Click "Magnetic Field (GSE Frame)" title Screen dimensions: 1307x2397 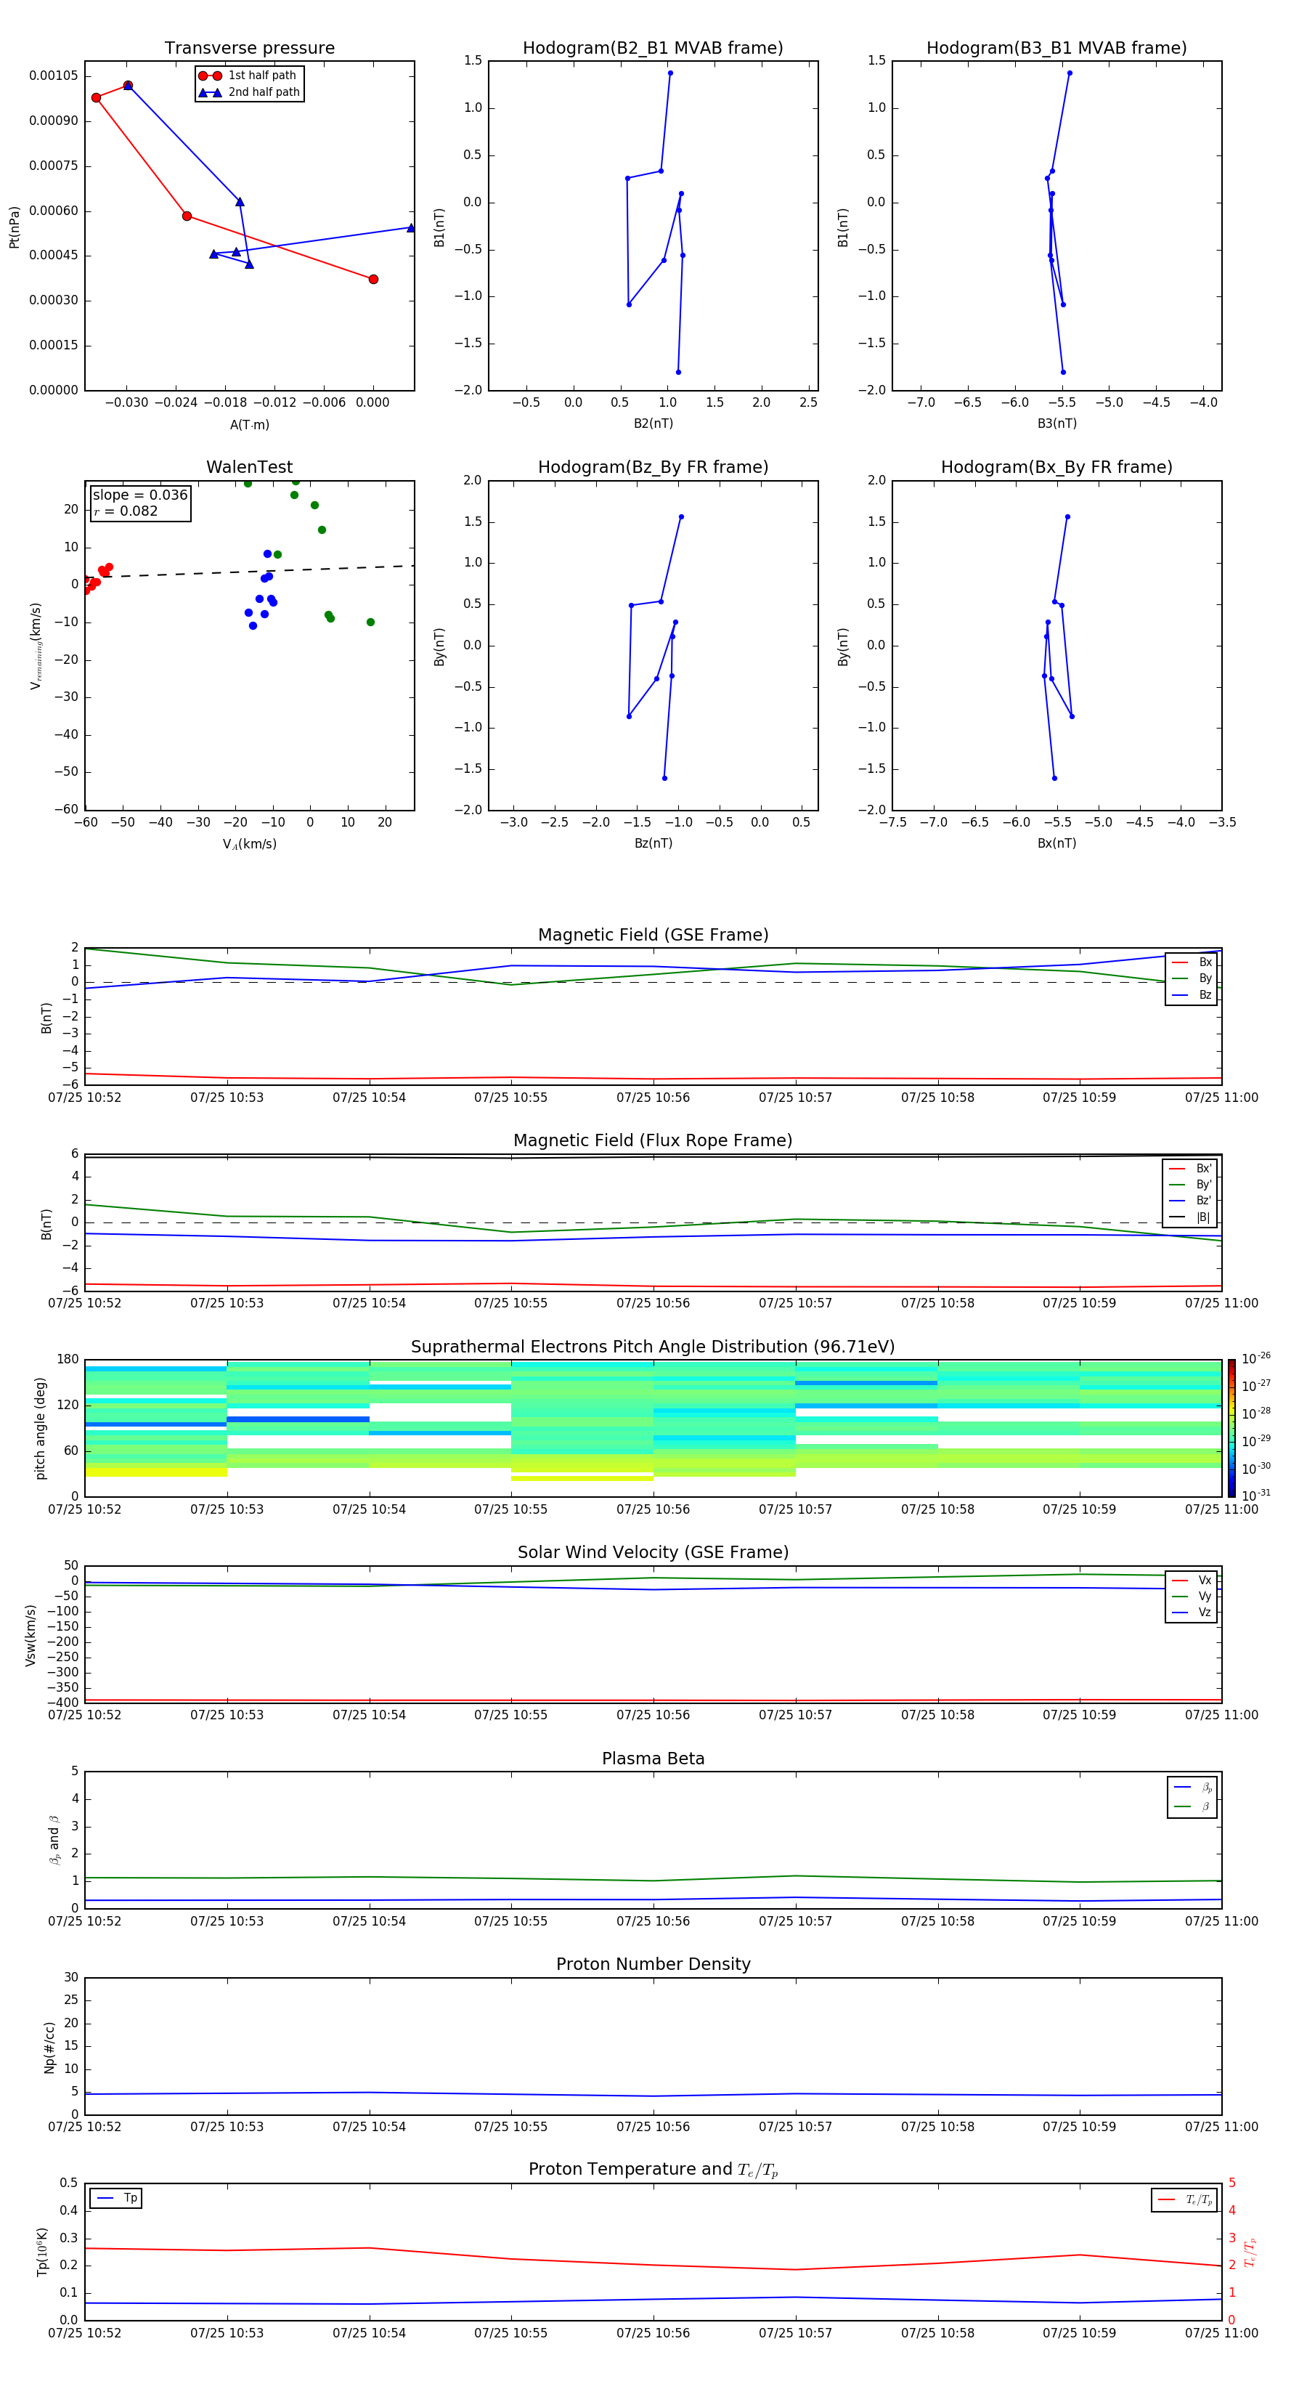click(x=653, y=935)
